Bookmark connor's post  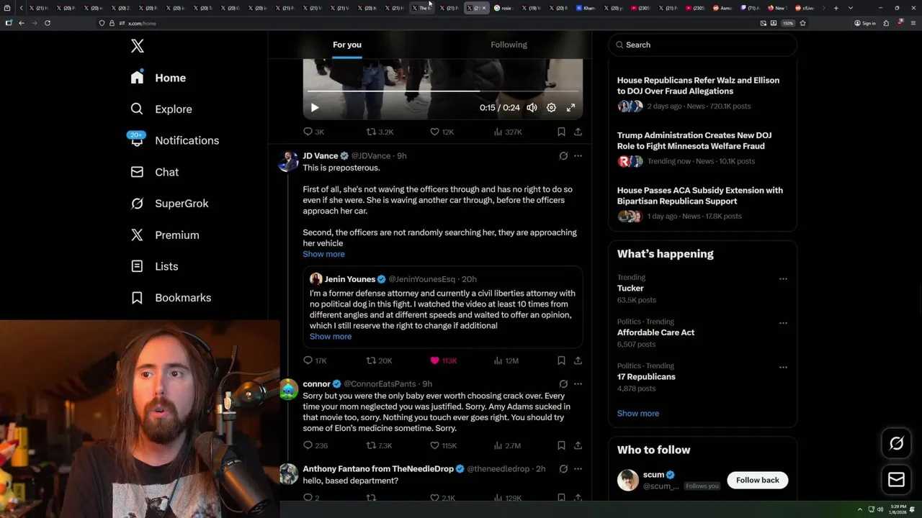click(x=561, y=445)
